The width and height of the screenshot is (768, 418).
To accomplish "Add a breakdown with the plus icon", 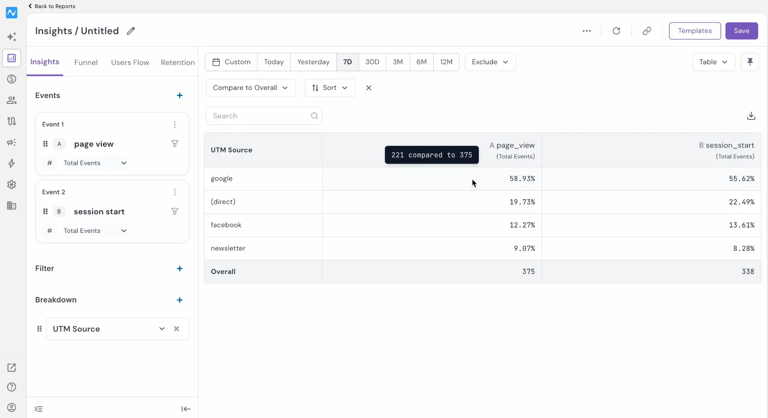I will coord(180,300).
